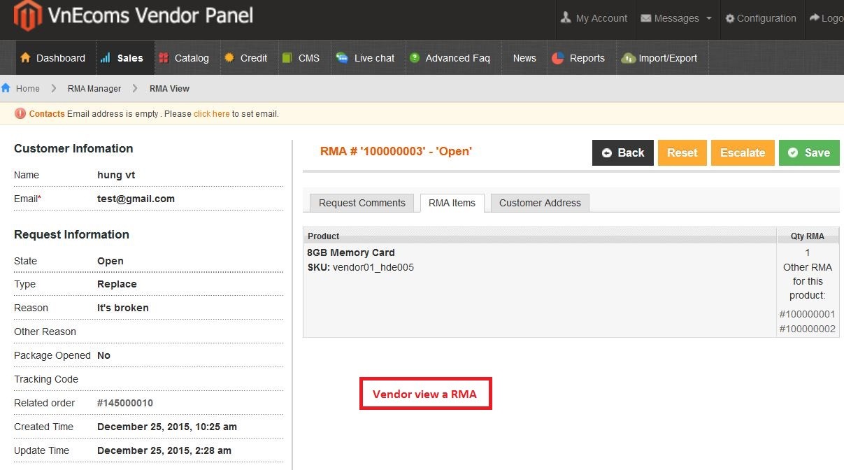The image size is (844, 470).
Task: Go to Home breadcrumb link
Action: pyautogui.click(x=28, y=88)
